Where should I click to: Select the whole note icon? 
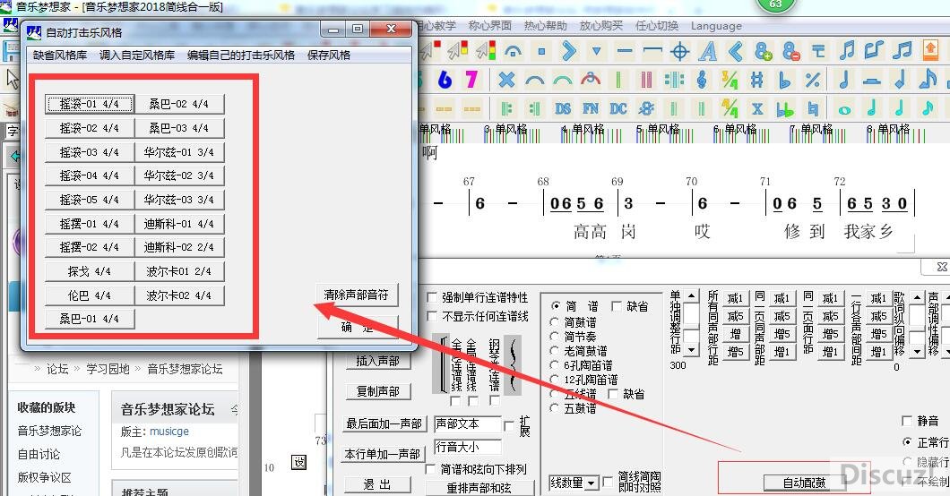[844, 110]
